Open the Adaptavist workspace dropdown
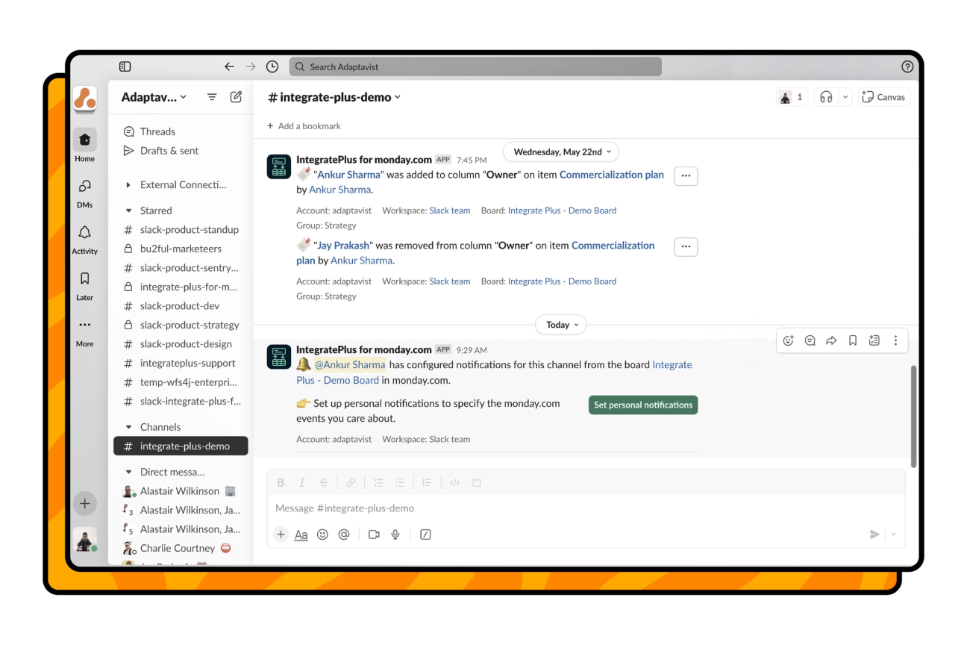The height and width of the screenshot is (645, 967). (154, 97)
